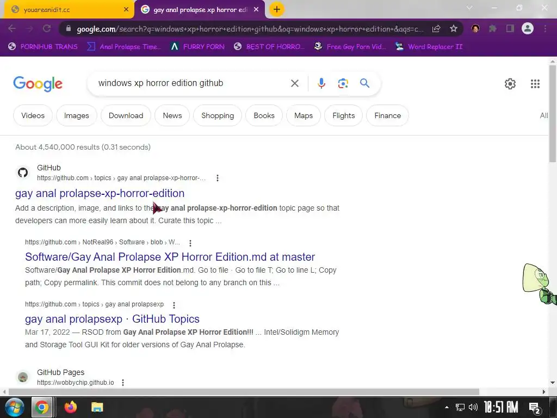Open the xp-horror-edition topic result title
This screenshot has height=418, width=557.
point(100,193)
